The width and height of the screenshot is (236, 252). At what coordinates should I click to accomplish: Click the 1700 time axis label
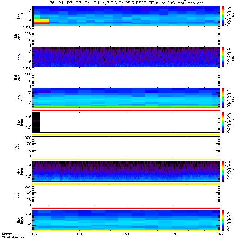pos(126,234)
